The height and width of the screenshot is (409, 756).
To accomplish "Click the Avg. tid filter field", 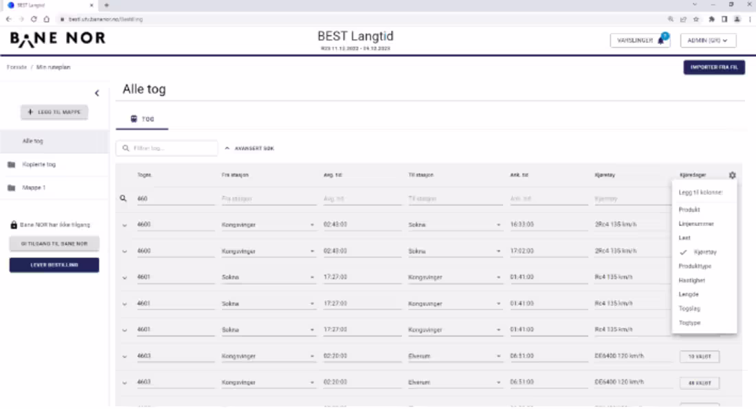I will 362,199.
